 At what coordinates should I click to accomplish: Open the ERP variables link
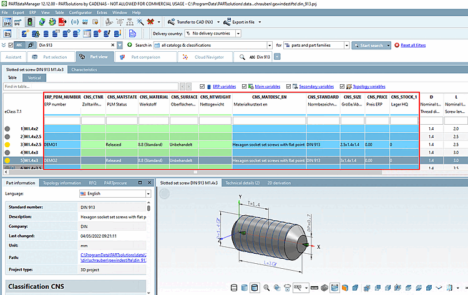click(x=225, y=87)
